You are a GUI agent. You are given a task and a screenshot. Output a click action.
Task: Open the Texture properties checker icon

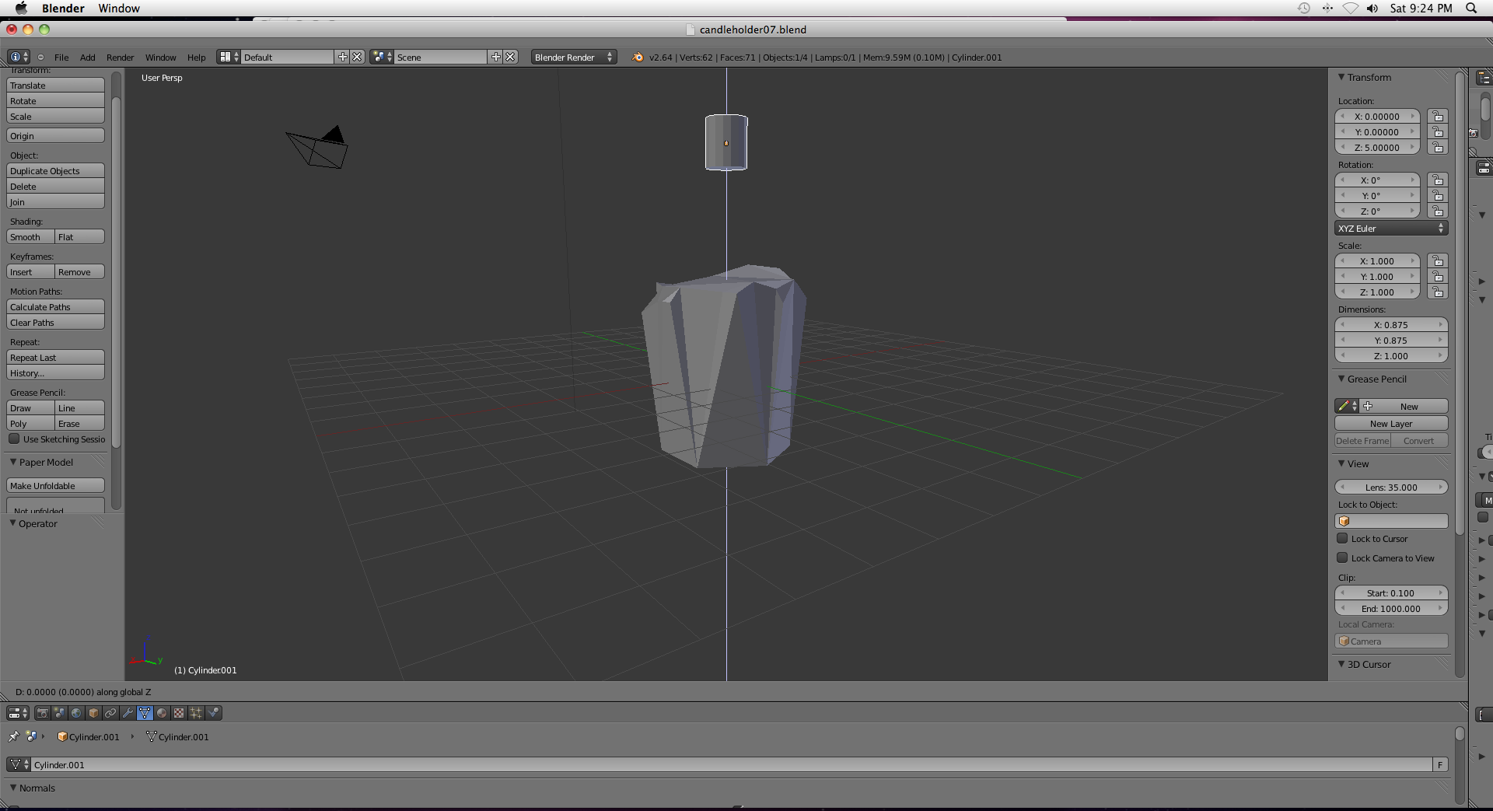tap(180, 713)
